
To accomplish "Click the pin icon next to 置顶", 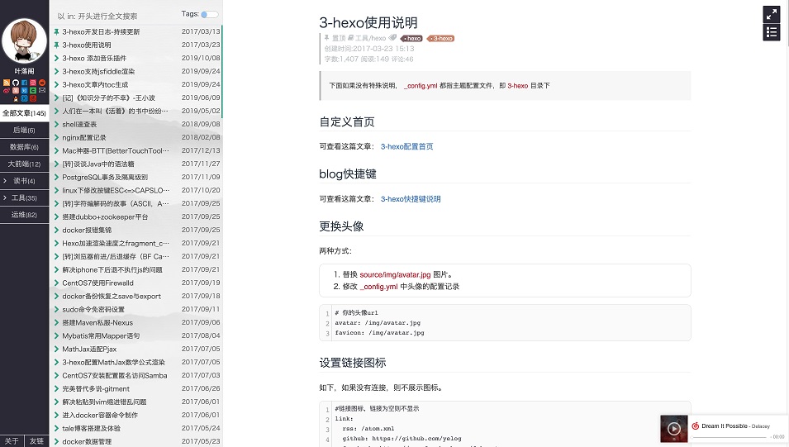I will 326,38.
